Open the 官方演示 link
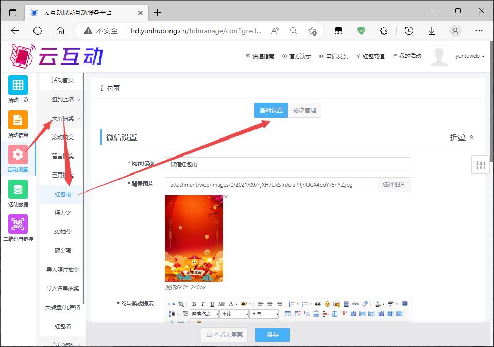Screen dimensions: 494x347 coord(297,56)
